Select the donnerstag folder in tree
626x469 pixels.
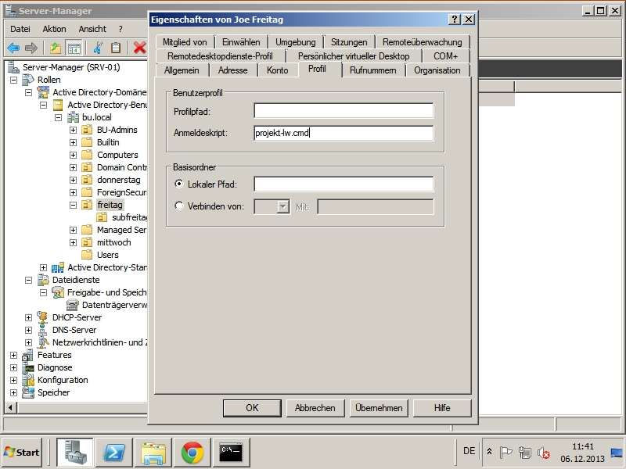[117, 180]
